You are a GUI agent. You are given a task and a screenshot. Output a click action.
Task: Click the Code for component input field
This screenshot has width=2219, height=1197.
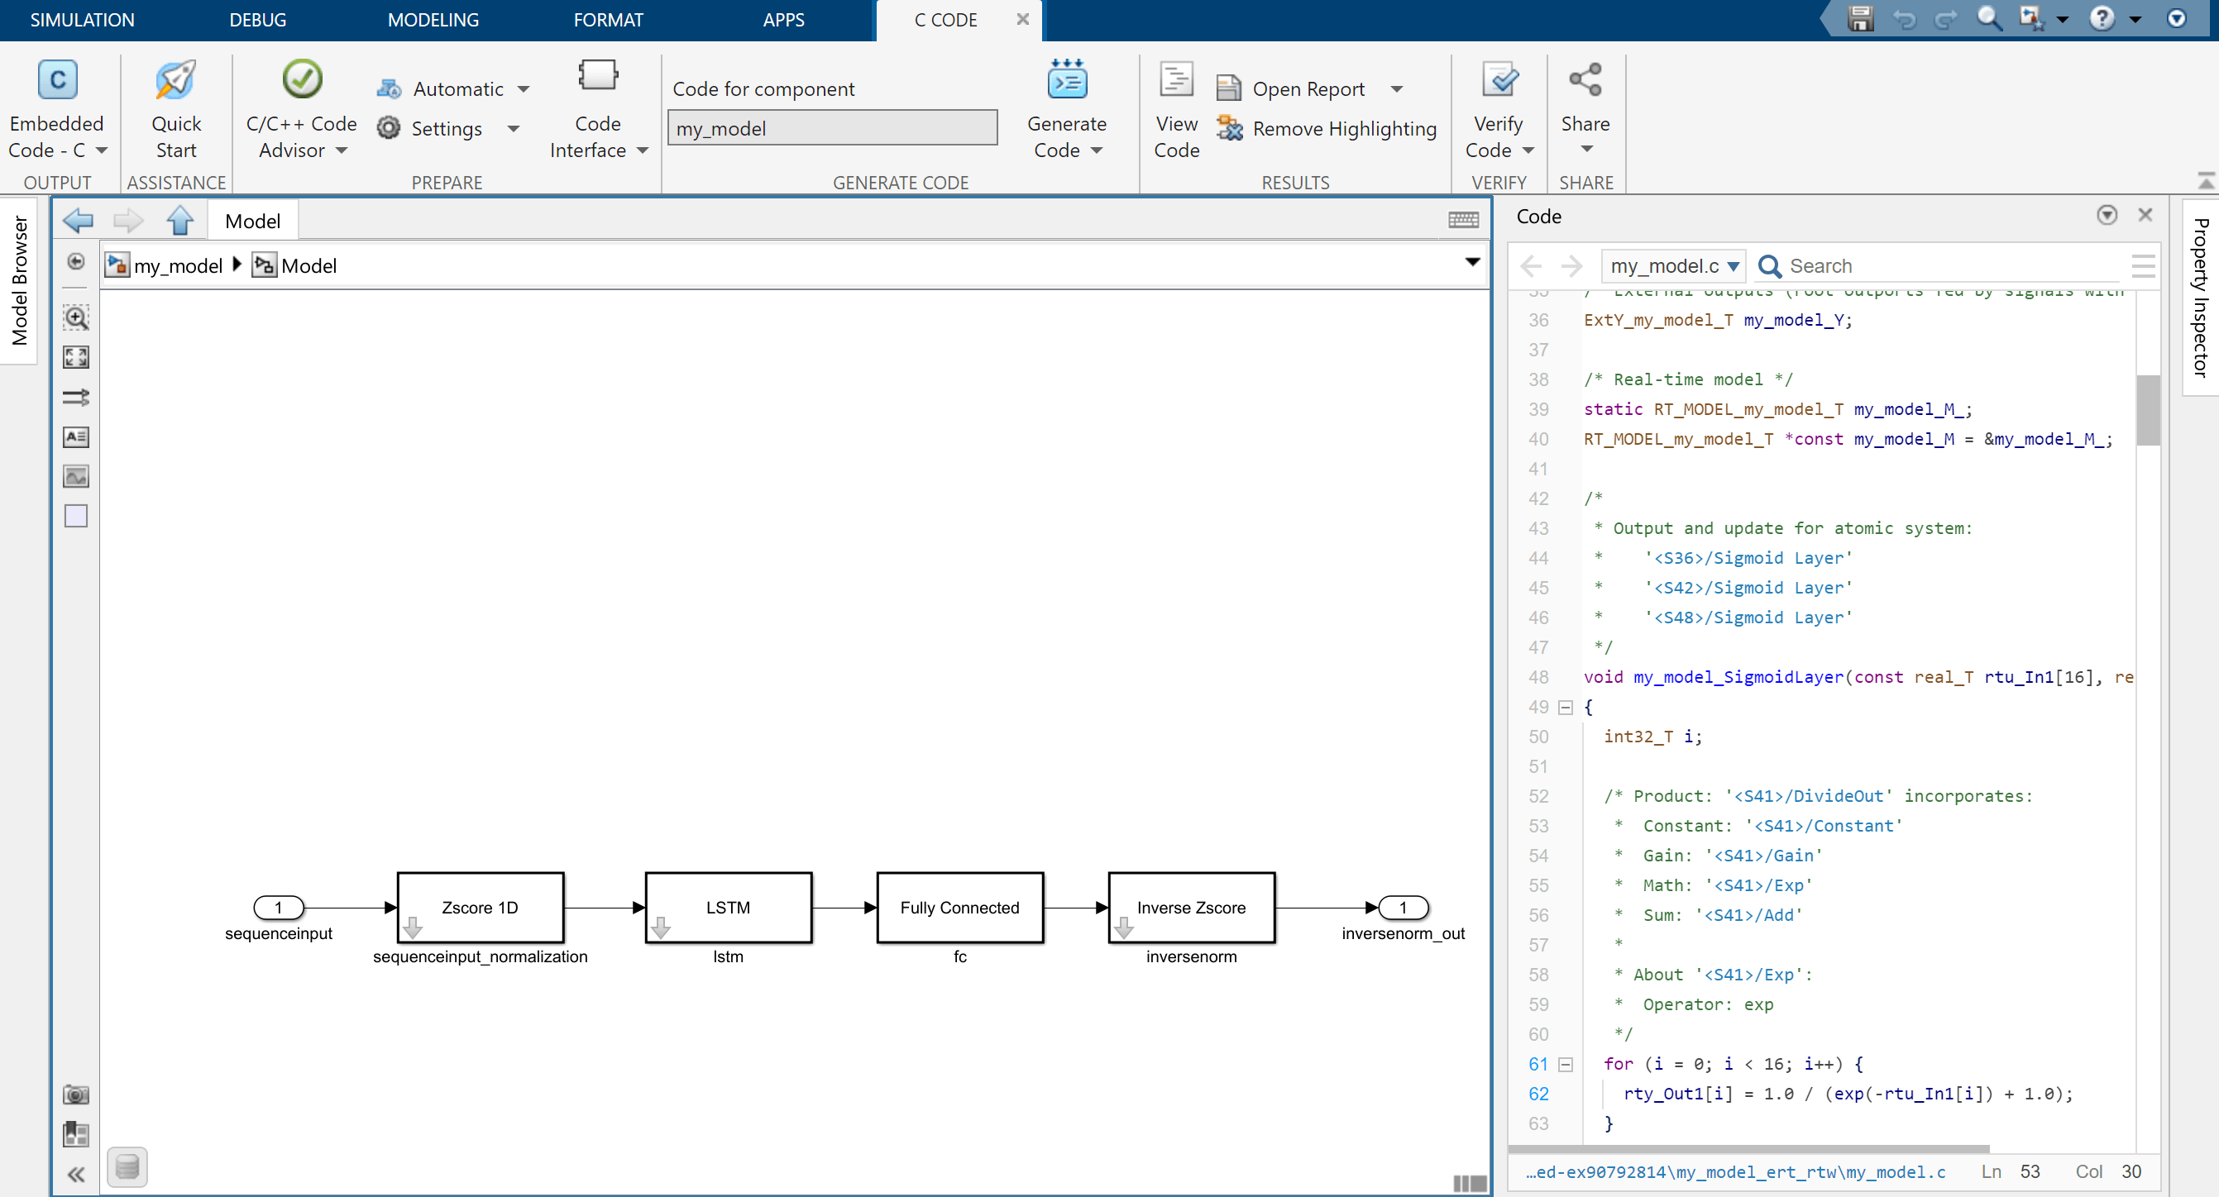(x=831, y=128)
